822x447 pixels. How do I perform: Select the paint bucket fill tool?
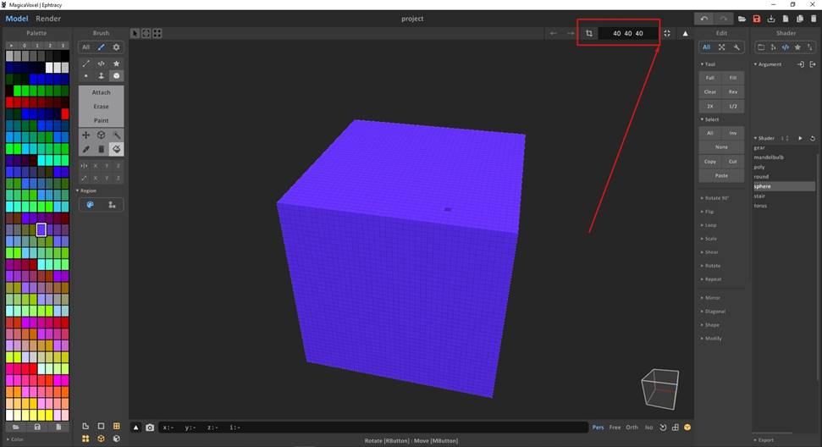click(x=116, y=149)
